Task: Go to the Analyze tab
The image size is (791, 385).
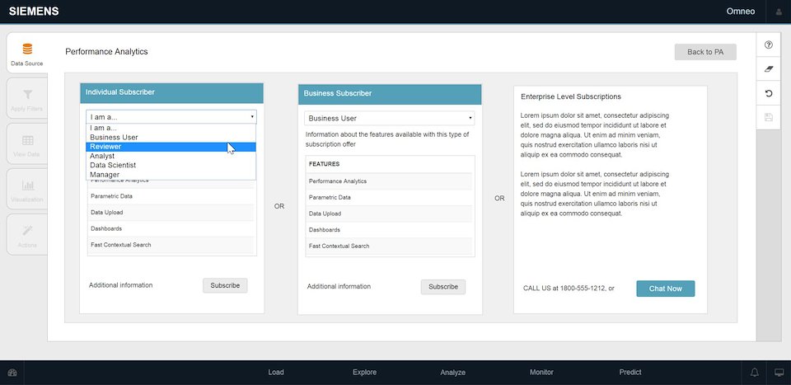Action: pos(452,373)
